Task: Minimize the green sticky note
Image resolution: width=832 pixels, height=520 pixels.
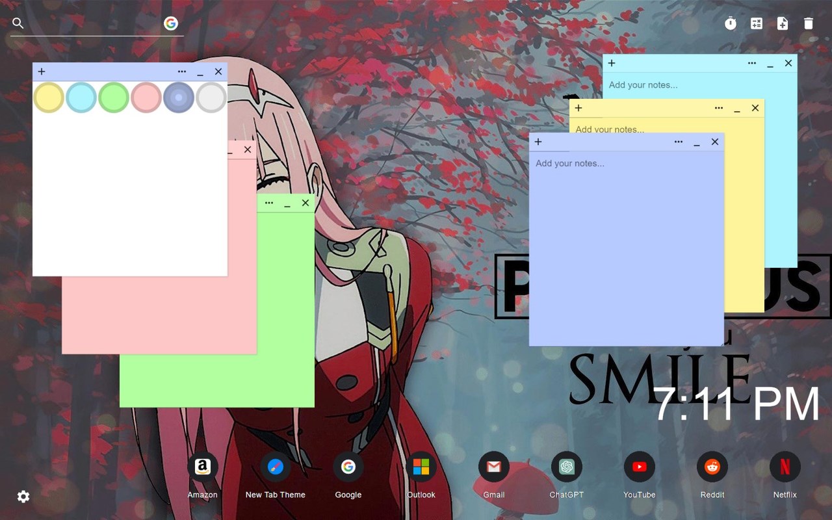Action: (287, 204)
